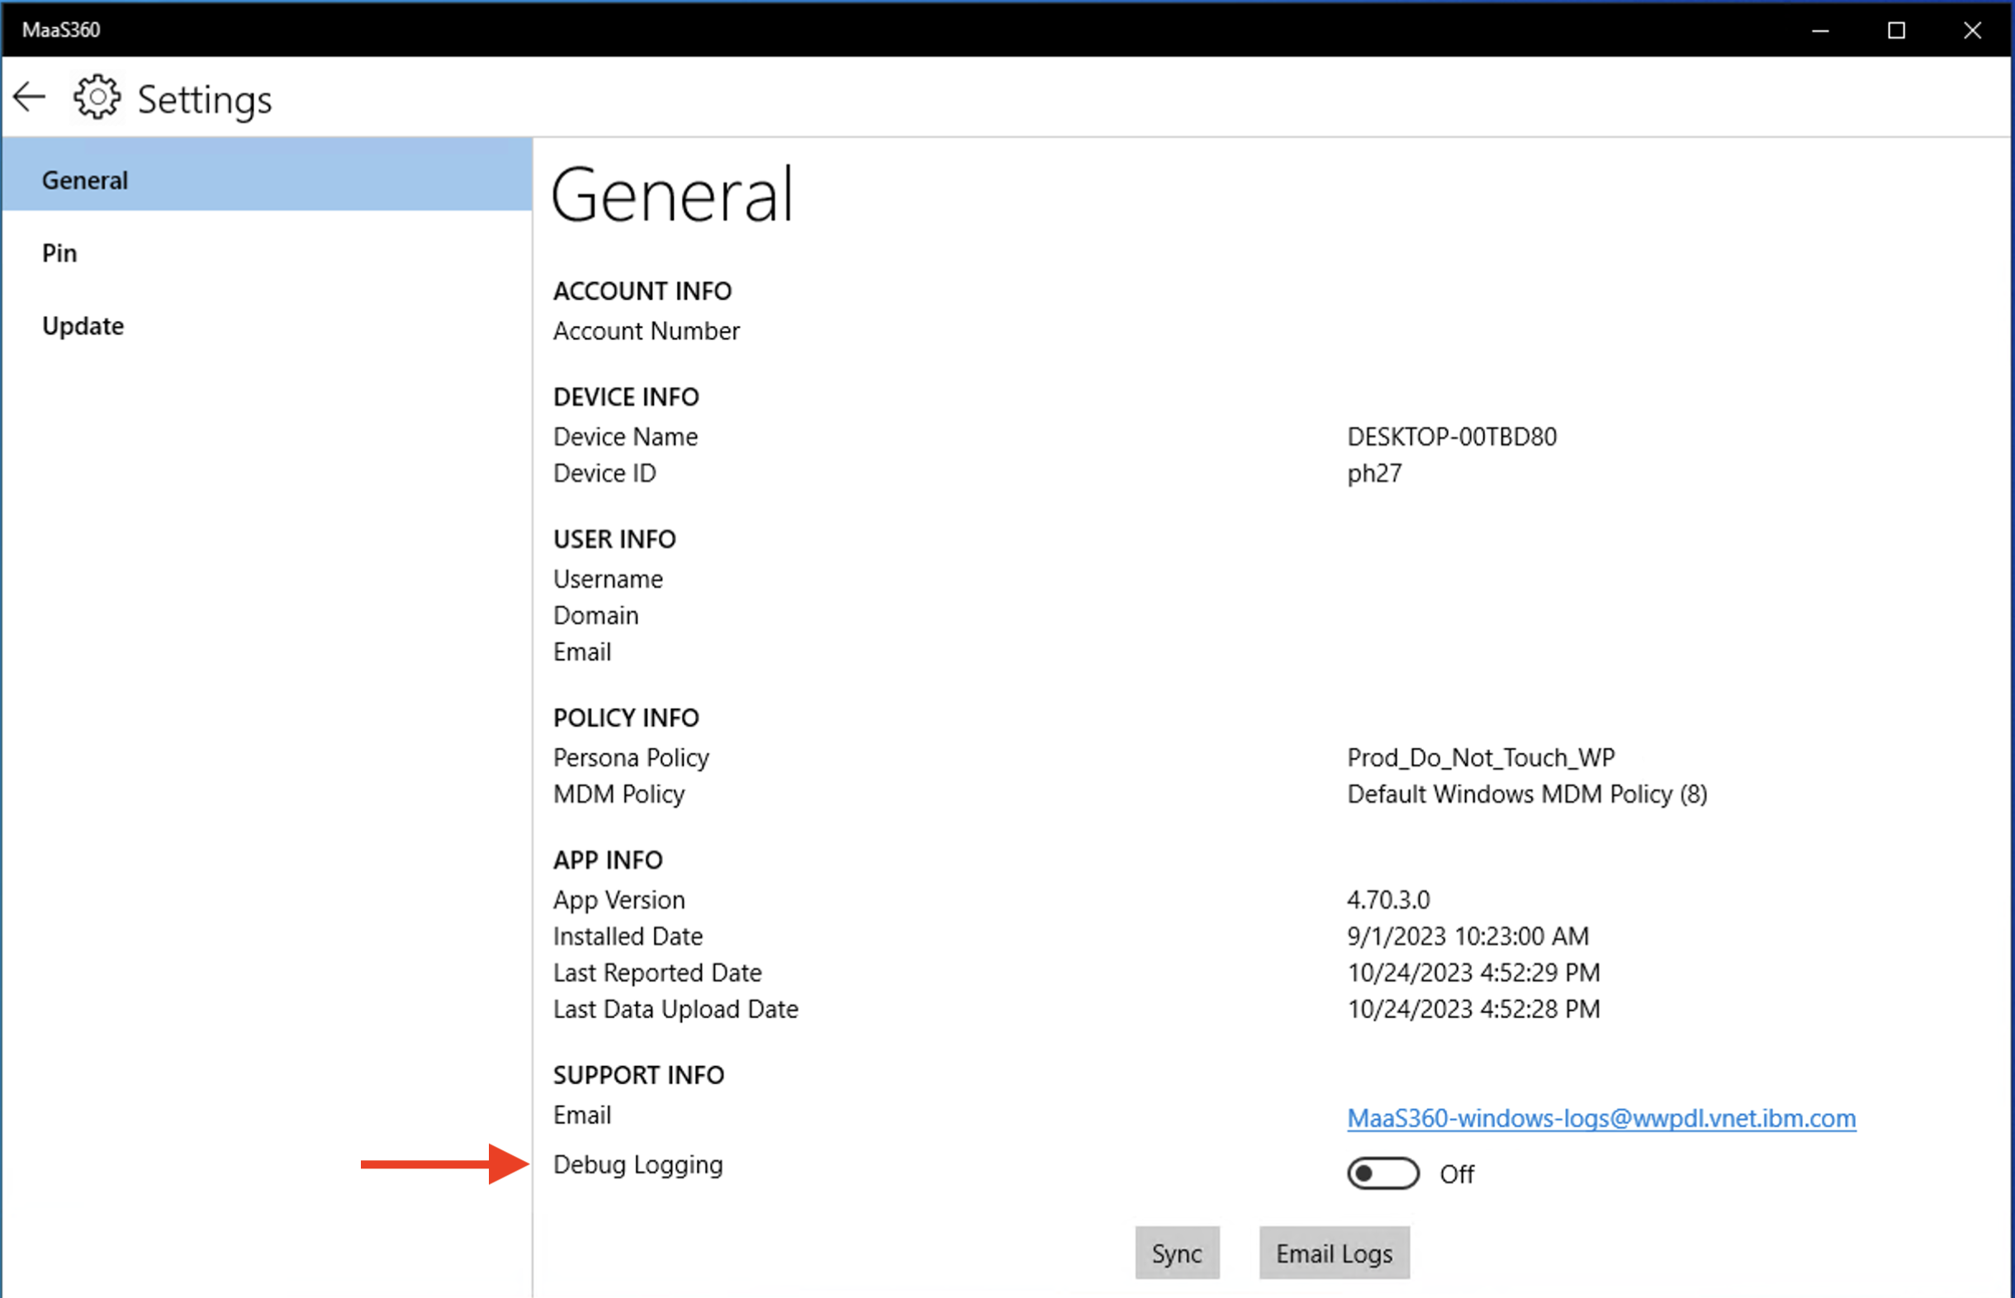
Task: Click the Email label under SUPPORT INFO
Action: [581, 1115]
